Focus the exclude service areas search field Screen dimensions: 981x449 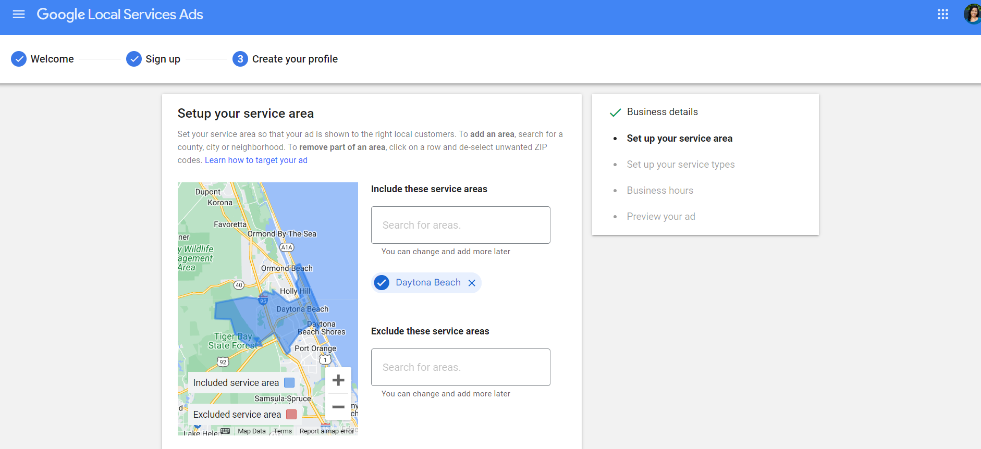point(460,367)
